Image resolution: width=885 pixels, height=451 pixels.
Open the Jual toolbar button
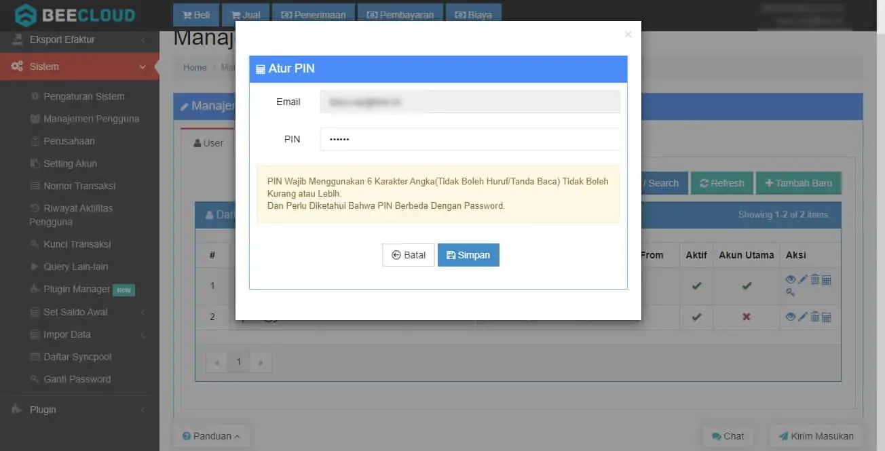(245, 15)
